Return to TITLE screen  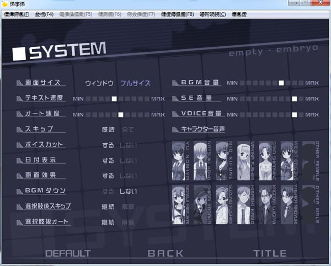tap(270, 253)
